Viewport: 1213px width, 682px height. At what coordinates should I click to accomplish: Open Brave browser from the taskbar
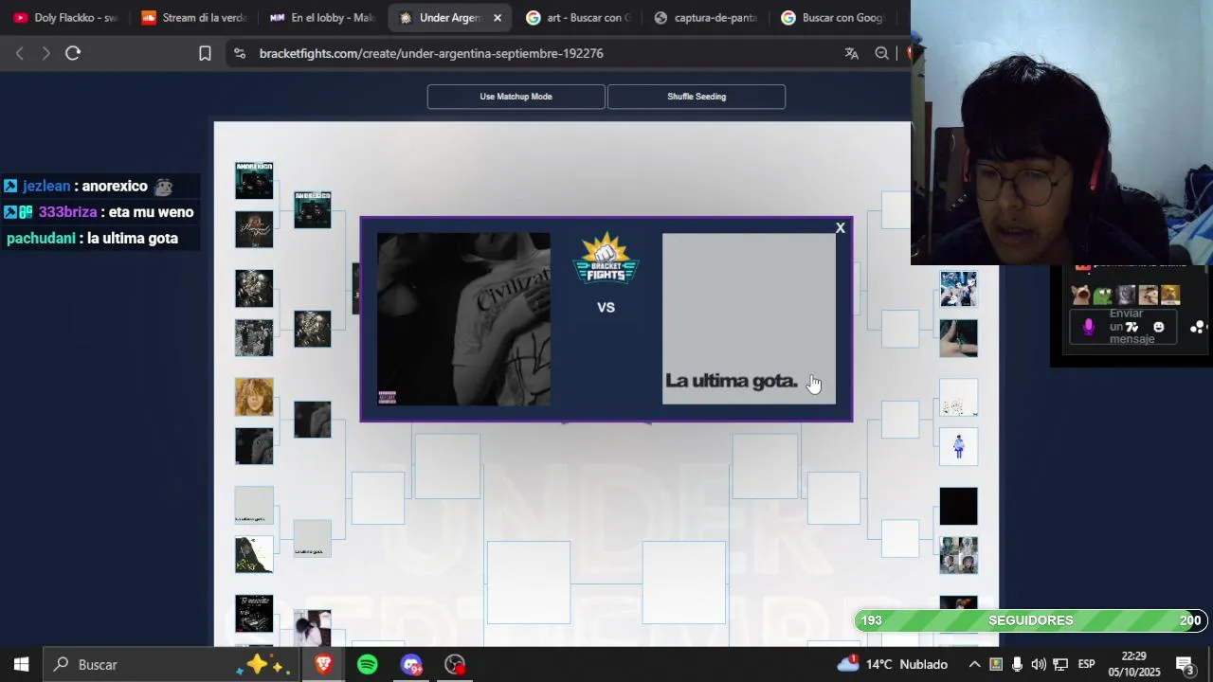(x=323, y=665)
